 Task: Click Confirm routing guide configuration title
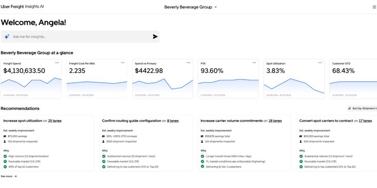coord(131,121)
